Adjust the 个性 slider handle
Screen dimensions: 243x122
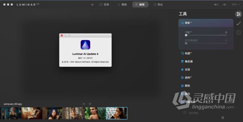[186, 35]
